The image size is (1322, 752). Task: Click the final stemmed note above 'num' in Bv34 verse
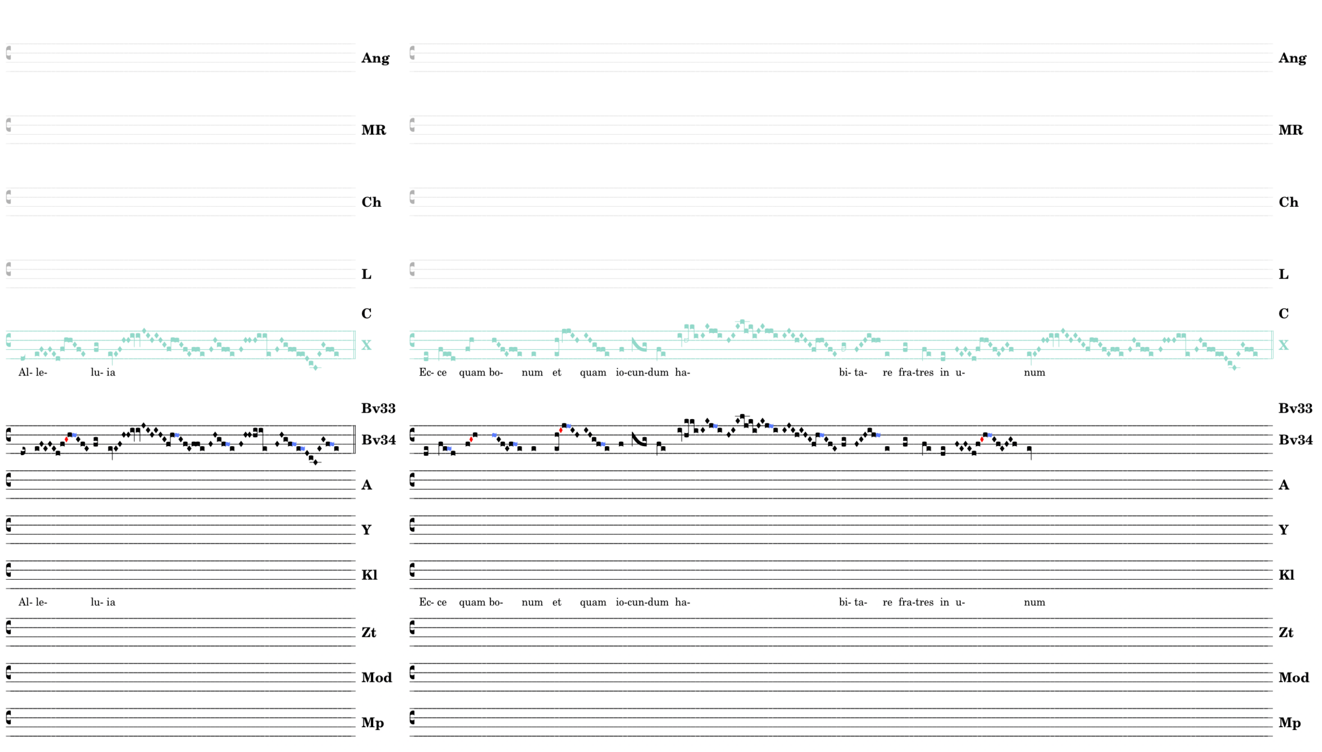[x=1029, y=449]
